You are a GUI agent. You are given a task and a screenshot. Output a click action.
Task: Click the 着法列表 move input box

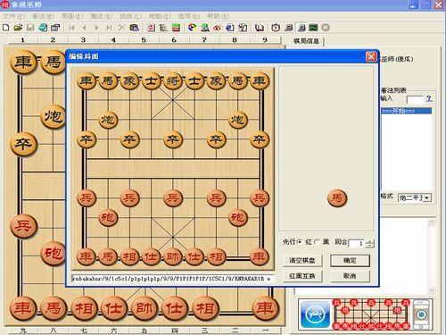click(x=415, y=99)
